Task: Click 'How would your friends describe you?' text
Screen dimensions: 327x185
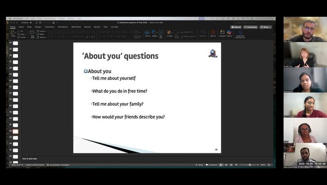Action: pyautogui.click(x=129, y=117)
